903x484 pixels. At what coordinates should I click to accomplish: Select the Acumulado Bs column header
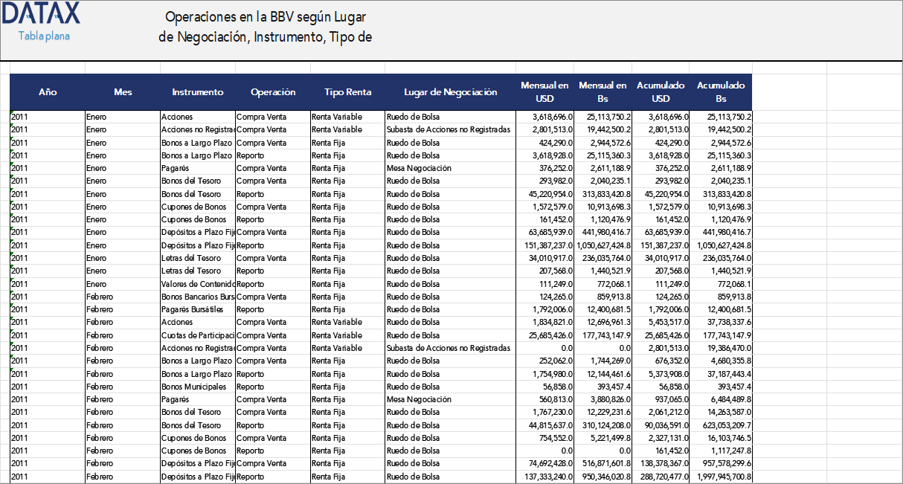pyautogui.click(x=720, y=91)
